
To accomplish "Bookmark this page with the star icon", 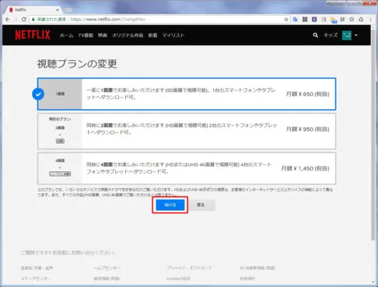I will coord(286,19).
